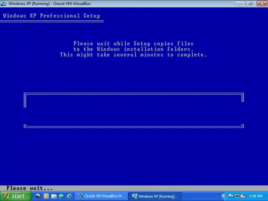268x201 pixels.
Task: Minimize the VirtualBox VM window
Action: [x=240, y=4]
